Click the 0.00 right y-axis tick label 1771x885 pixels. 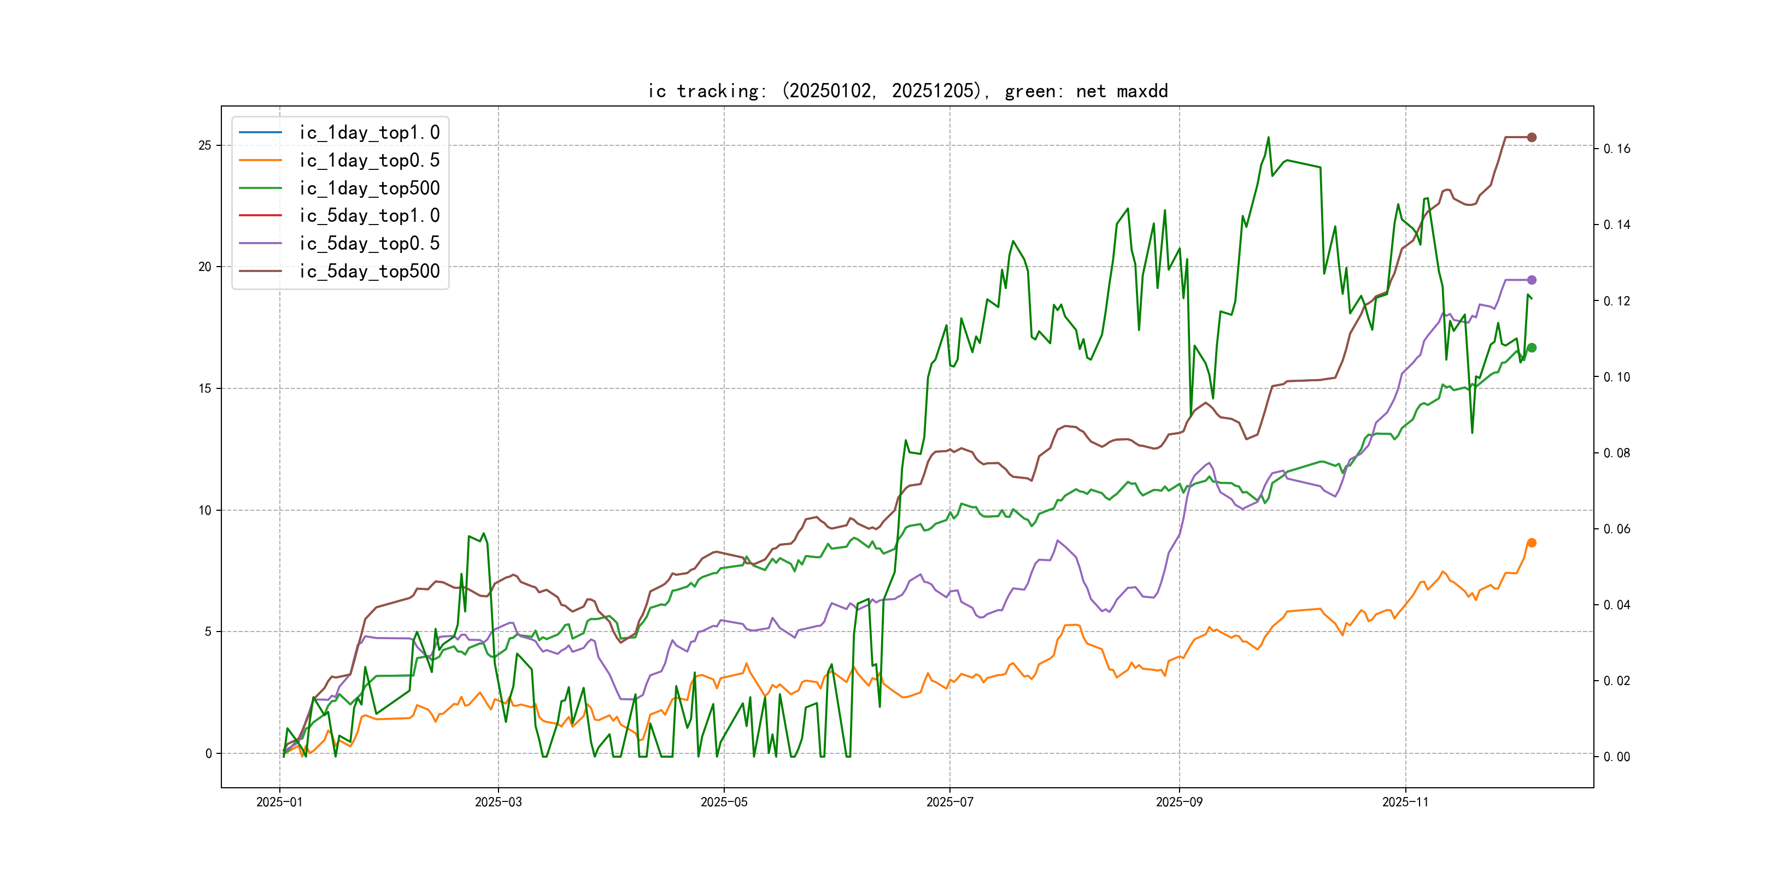(1616, 757)
